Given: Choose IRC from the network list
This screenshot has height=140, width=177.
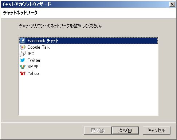Looking at the screenshot, I should (x=31, y=54).
